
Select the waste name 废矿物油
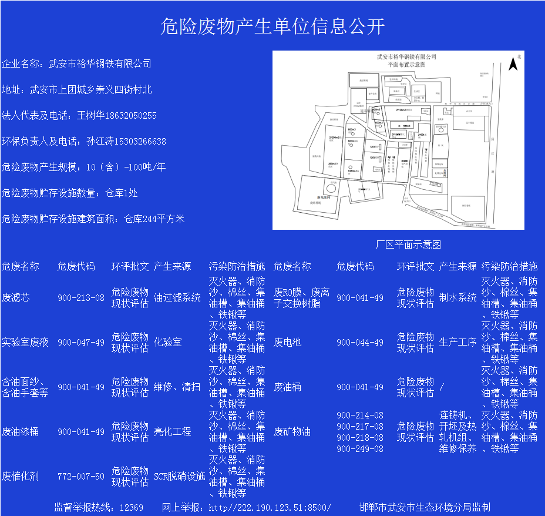292,432
